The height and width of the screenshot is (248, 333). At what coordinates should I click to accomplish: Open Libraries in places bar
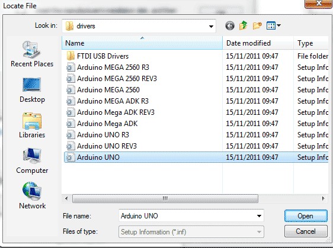[32, 125]
